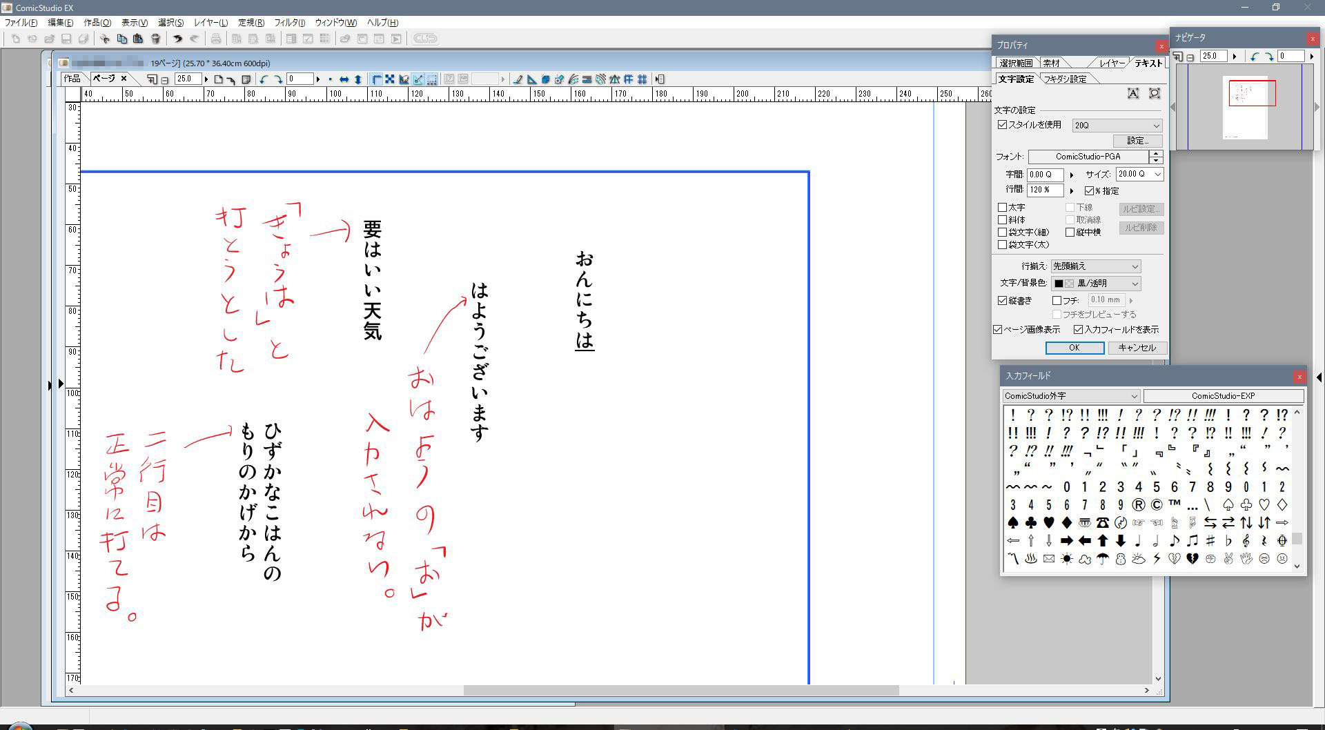Screen dimensions: 1325x730
Task: Open the 文字/背景色 black/transparent color selector
Action: pyautogui.click(x=1095, y=284)
